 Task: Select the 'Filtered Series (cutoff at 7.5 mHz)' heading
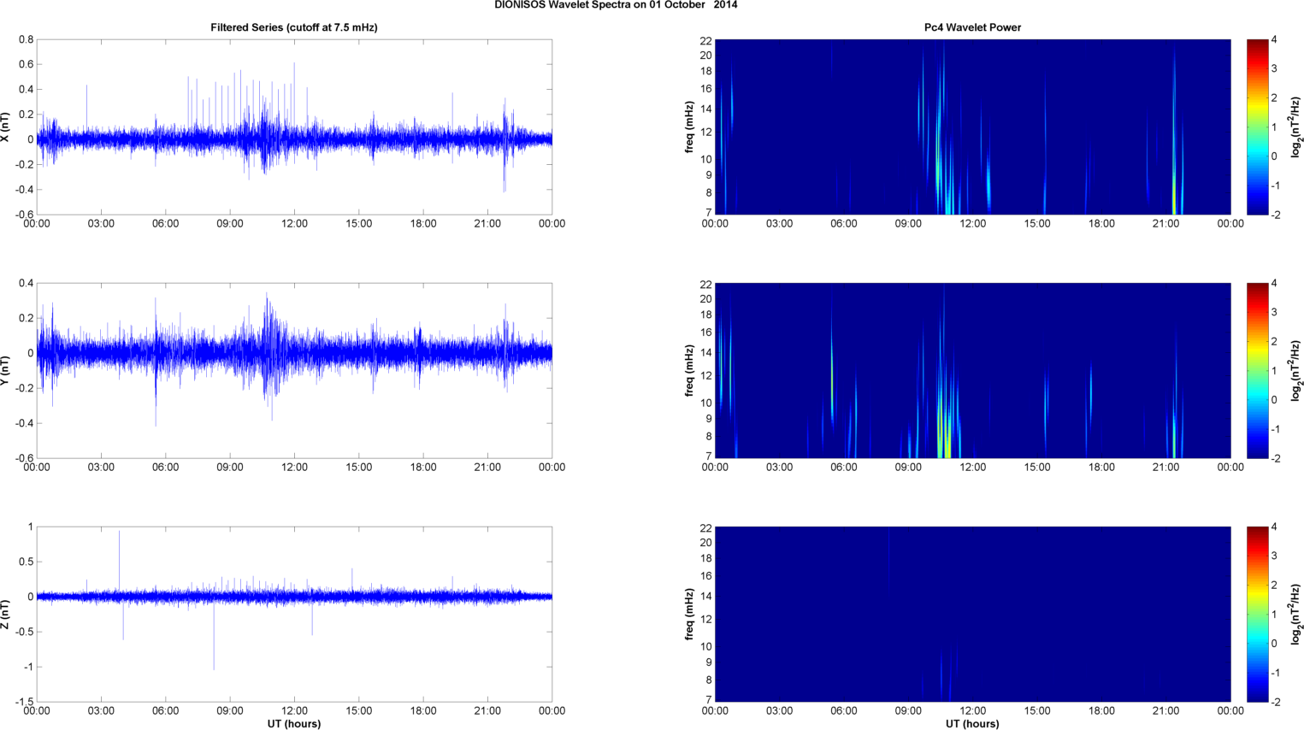[294, 27]
